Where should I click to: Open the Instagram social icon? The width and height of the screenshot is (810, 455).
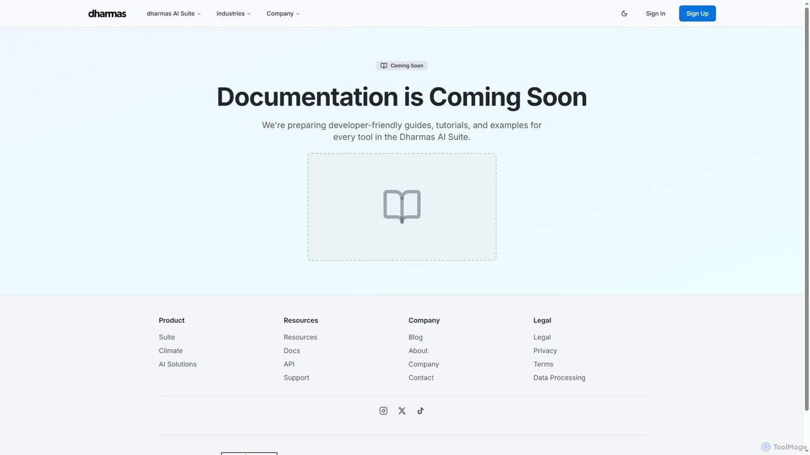click(x=383, y=411)
